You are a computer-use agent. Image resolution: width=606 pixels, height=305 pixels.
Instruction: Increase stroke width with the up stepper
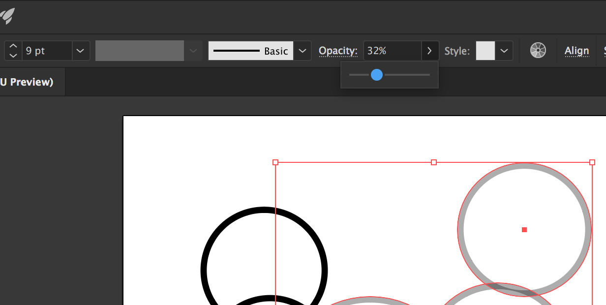pos(13,46)
